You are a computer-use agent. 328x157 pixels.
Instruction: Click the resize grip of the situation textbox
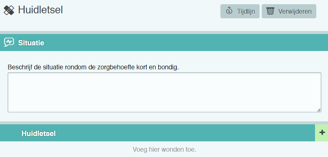(319, 110)
